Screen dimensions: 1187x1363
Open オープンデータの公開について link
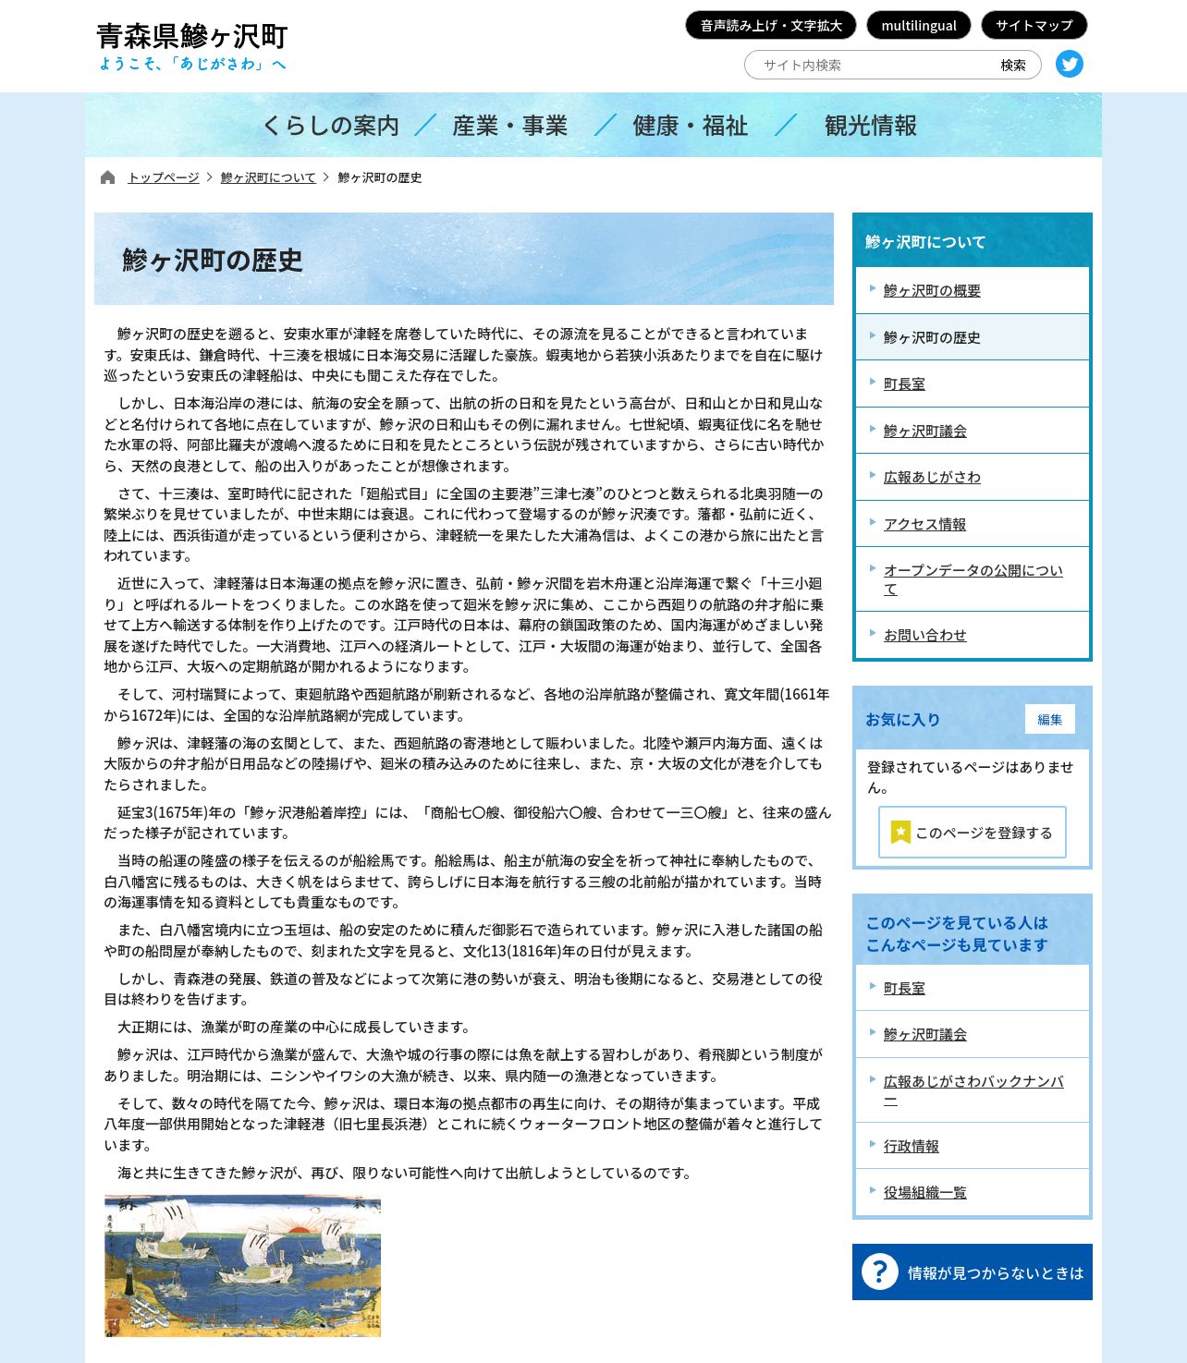973,579
